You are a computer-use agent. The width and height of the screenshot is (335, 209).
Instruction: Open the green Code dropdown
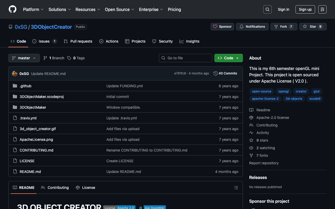(228, 58)
